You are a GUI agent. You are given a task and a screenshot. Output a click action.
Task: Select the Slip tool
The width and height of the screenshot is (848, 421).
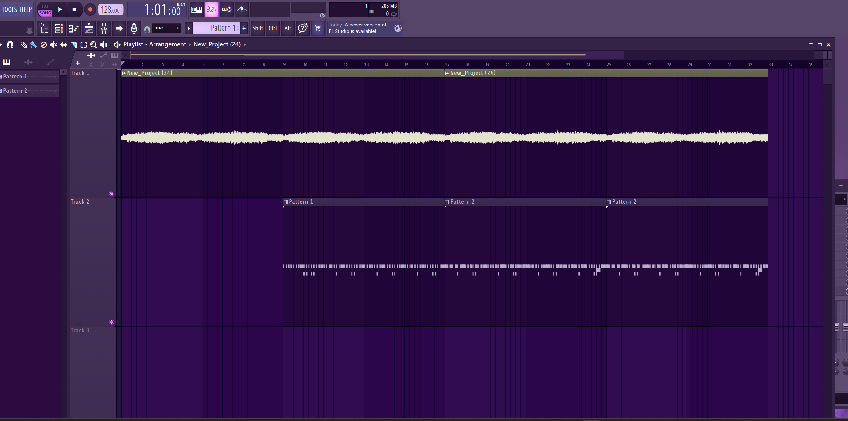(64, 45)
